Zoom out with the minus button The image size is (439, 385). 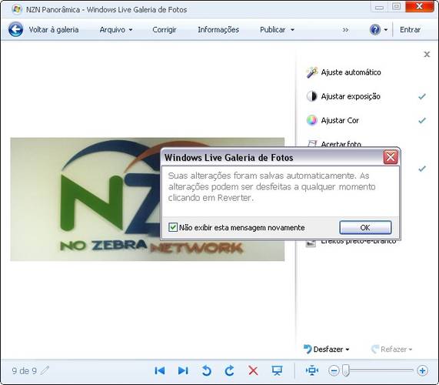[x=334, y=370]
